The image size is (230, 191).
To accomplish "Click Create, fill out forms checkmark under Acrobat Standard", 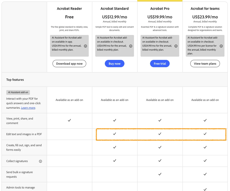I will (114, 147).
